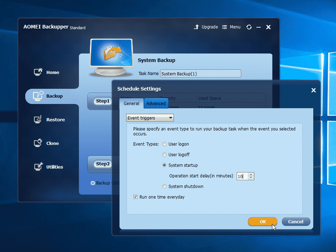Click the Cancel button
The height and width of the screenshot is (252, 336).
pyautogui.click(x=296, y=222)
